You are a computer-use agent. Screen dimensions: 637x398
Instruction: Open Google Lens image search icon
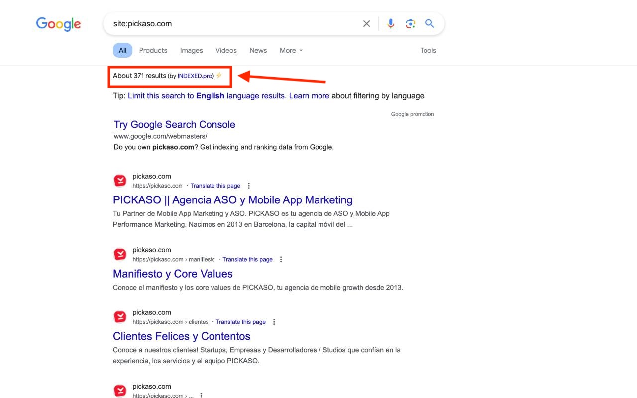410,24
